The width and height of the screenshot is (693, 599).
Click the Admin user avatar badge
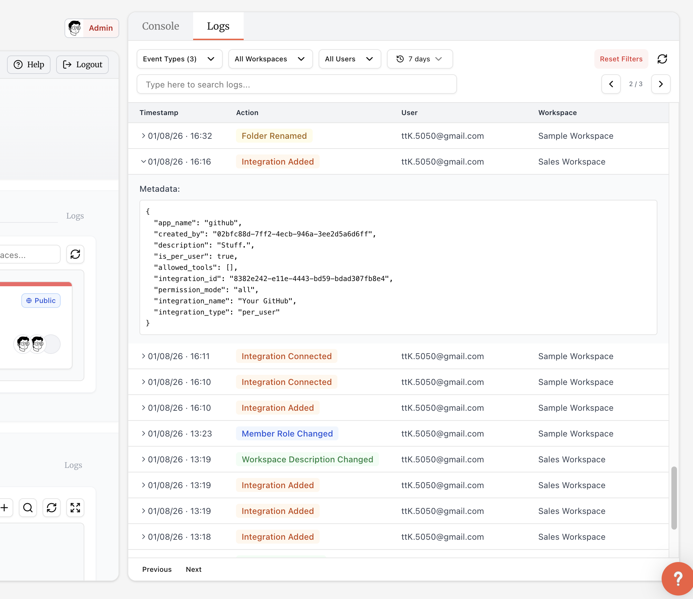click(x=92, y=28)
